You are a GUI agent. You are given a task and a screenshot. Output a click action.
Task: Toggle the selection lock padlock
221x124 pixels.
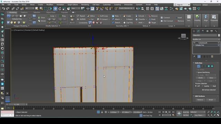[102, 112]
